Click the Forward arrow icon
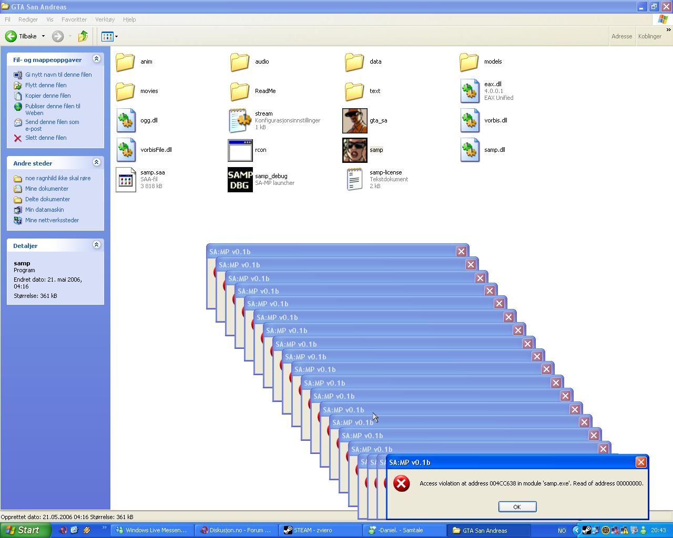Screen dimensions: 673x538 pos(58,36)
